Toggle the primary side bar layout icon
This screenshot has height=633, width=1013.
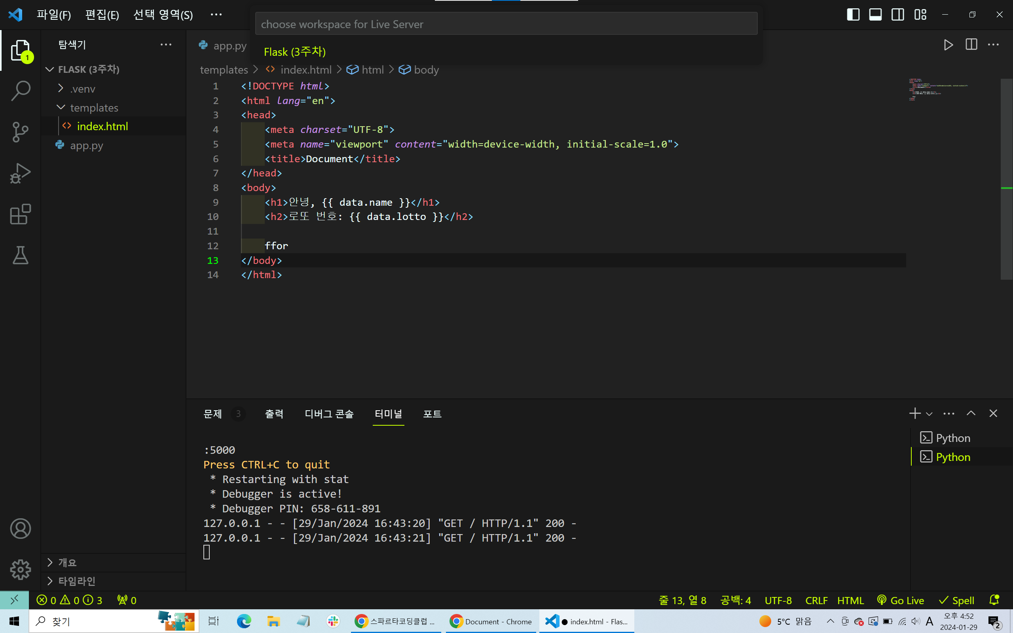coord(853,15)
